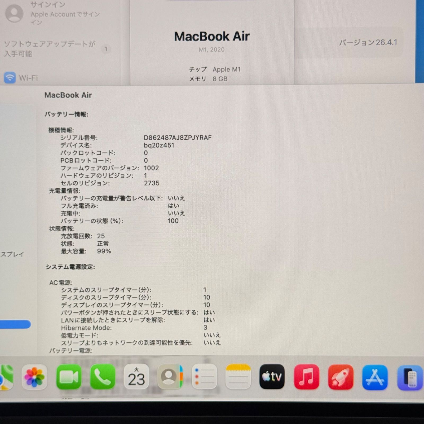The image size is (424, 424).
Task: Click MacBook Air title in system report
Action: (68, 95)
